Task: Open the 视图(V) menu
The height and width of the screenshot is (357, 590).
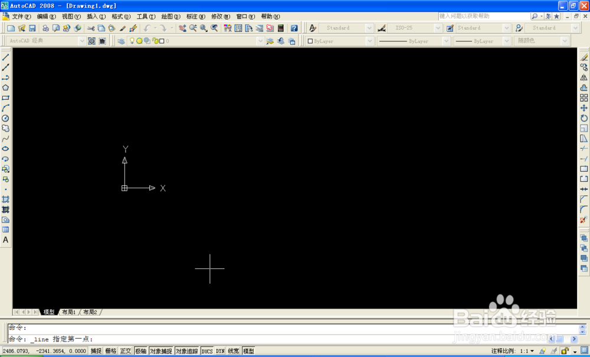Action: pos(71,17)
